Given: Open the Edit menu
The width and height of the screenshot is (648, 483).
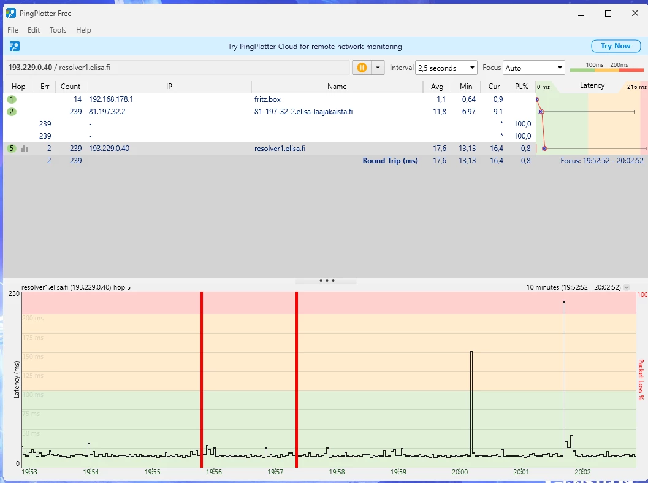Looking at the screenshot, I should click(34, 30).
